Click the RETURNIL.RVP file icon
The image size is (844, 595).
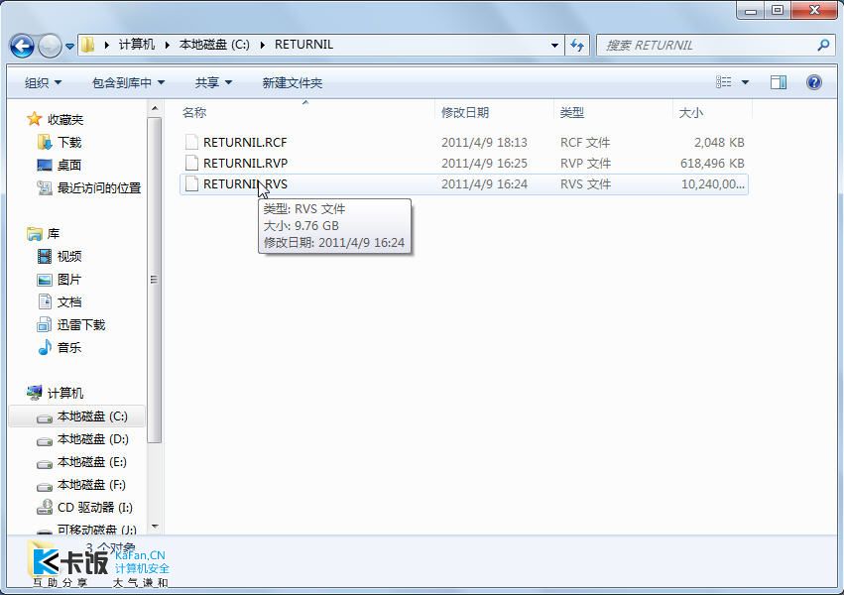[x=191, y=163]
